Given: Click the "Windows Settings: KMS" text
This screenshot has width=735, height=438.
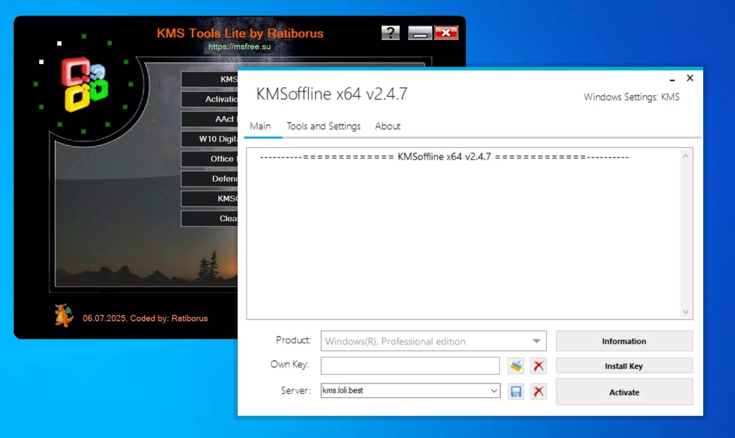Looking at the screenshot, I should (x=631, y=97).
